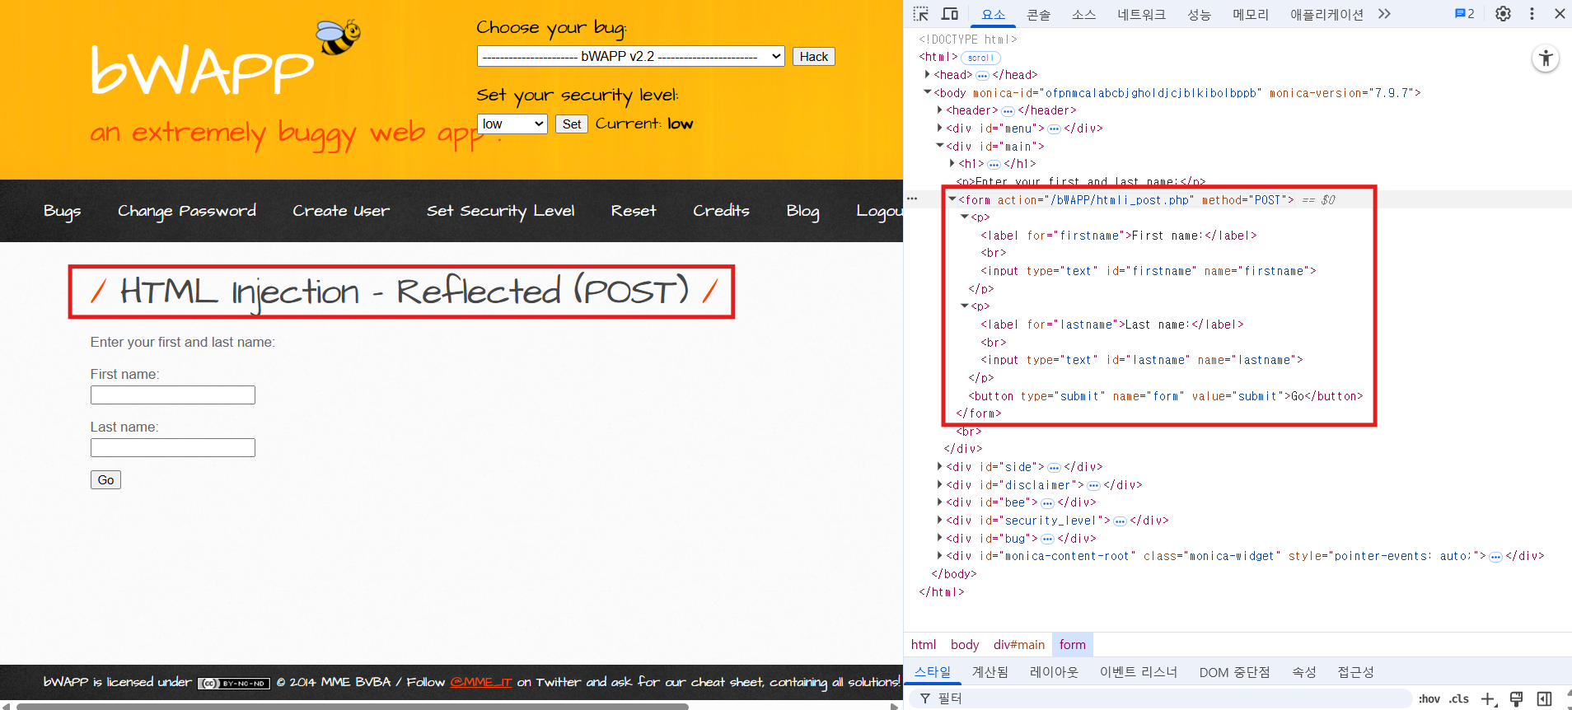Open the Change Password link
This screenshot has height=710, width=1572.
(187, 211)
